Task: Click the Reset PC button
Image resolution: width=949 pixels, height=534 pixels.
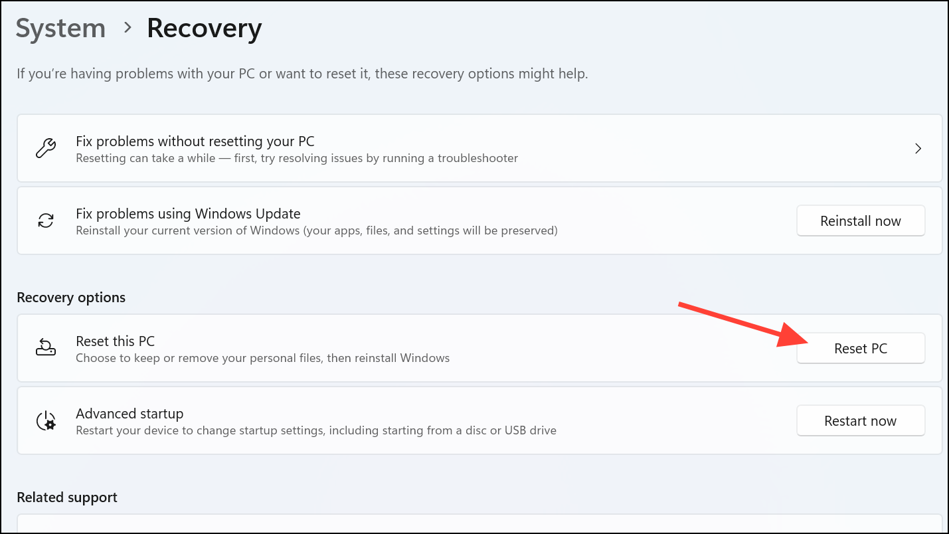Action: (x=860, y=347)
